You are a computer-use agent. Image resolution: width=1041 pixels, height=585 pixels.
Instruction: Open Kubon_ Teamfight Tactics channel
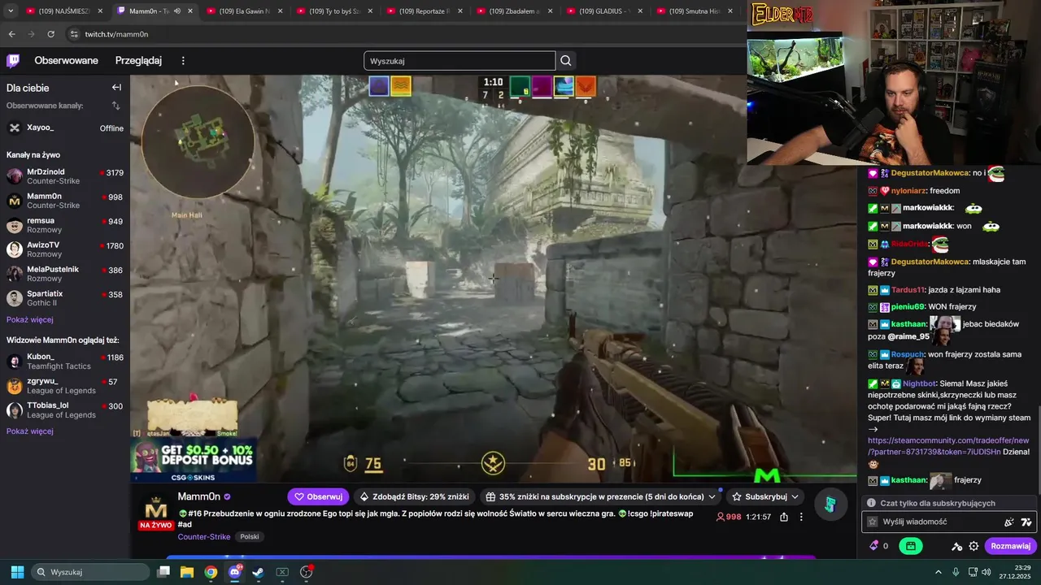pyautogui.click(x=65, y=362)
